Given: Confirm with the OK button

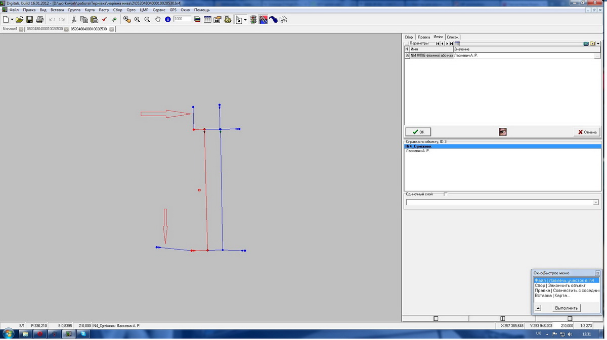Looking at the screenshot, I should (418, 132).
